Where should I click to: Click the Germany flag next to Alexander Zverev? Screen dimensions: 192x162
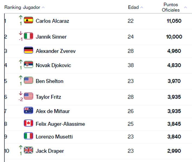28,51
